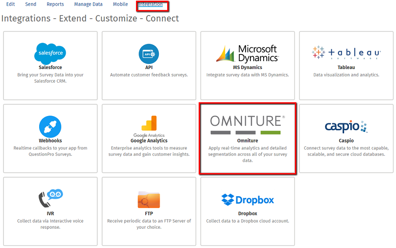Switch to the Send tab
The height and width of the screenshot is (248, 396).
click(x=31, y=4)
